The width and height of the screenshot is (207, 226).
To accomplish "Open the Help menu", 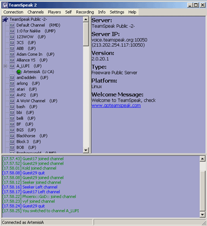I will coord(132,12).
